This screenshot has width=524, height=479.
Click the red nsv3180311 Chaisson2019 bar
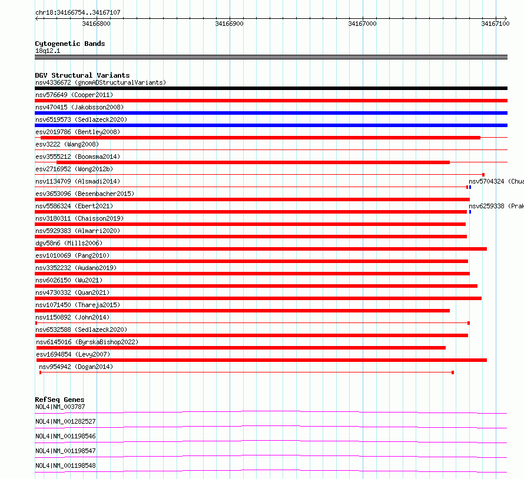tap(250, 224)
